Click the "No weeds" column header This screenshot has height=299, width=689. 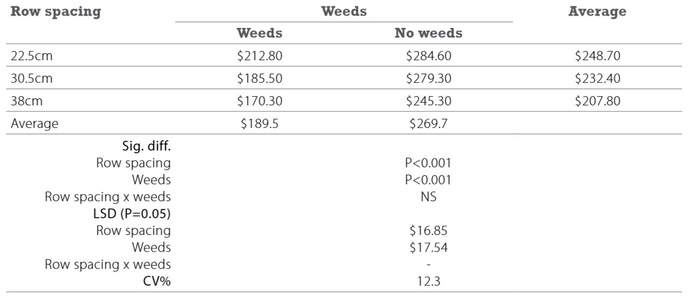(x=428, y=33)
